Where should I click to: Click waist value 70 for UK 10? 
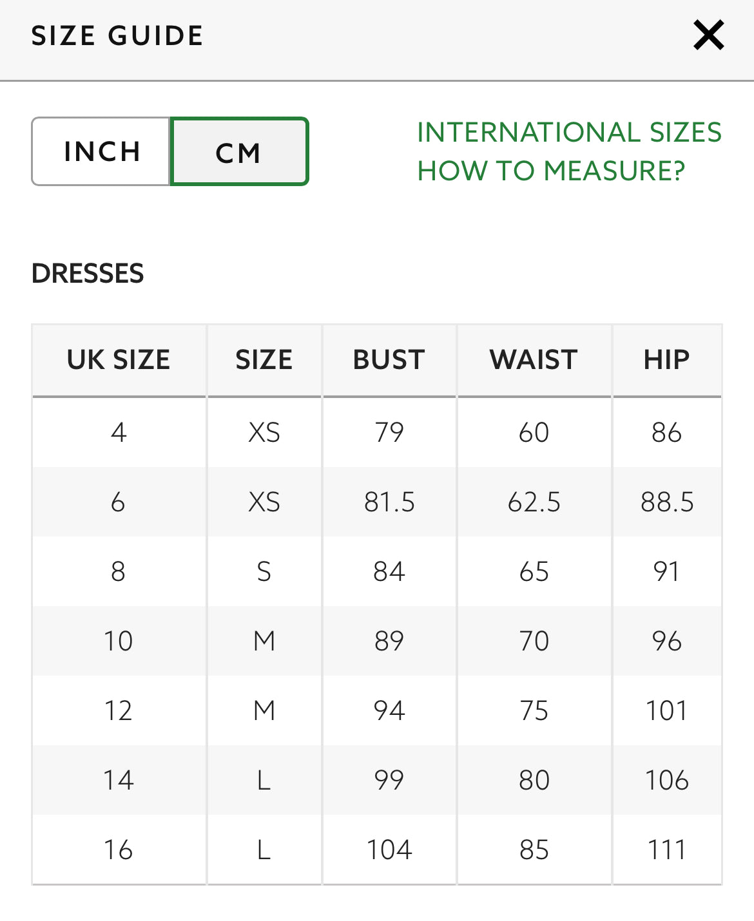534,641
